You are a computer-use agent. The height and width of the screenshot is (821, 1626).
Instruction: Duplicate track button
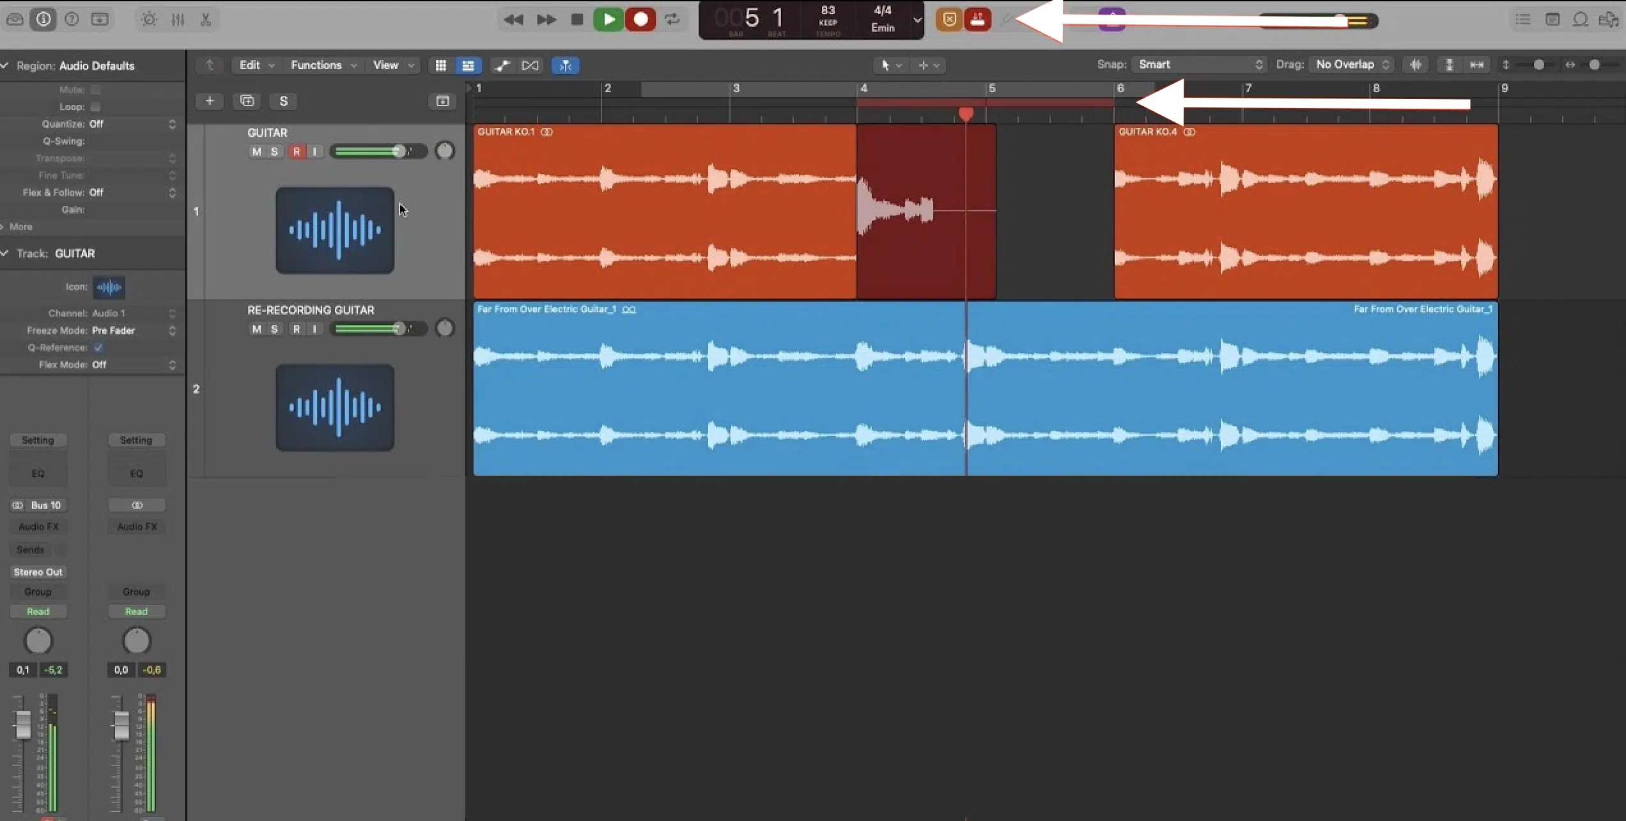point(247,101)
